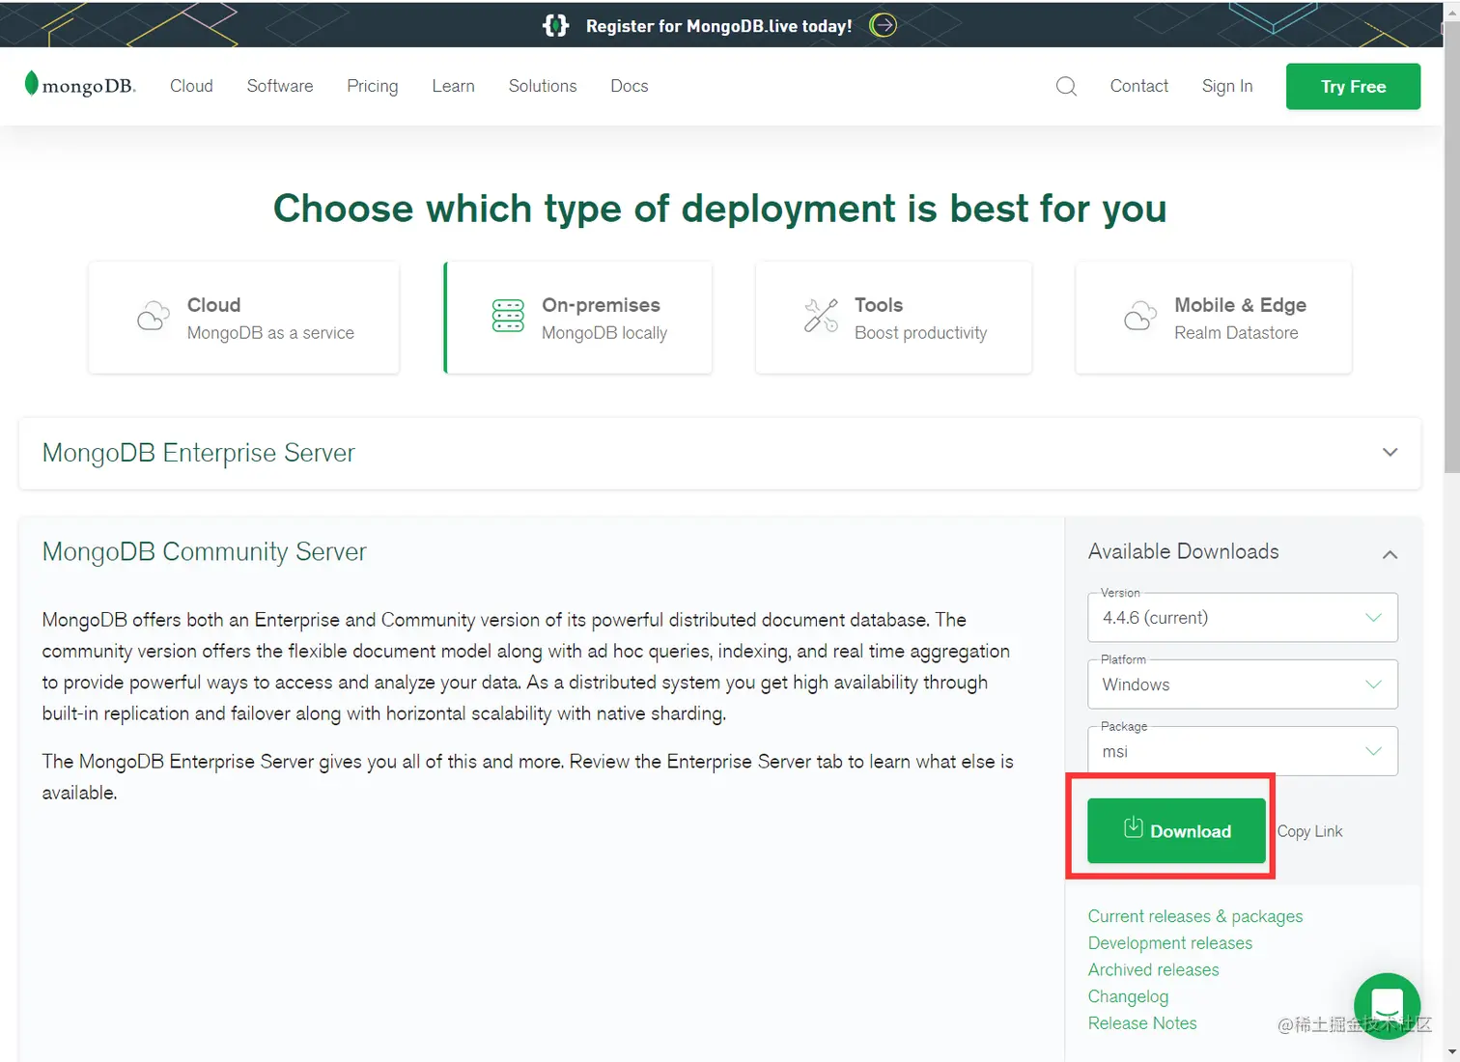Expand the MongoDB Enterprise Server section
This screenshot has height=1062, width=1460.
click(1390, 453)
